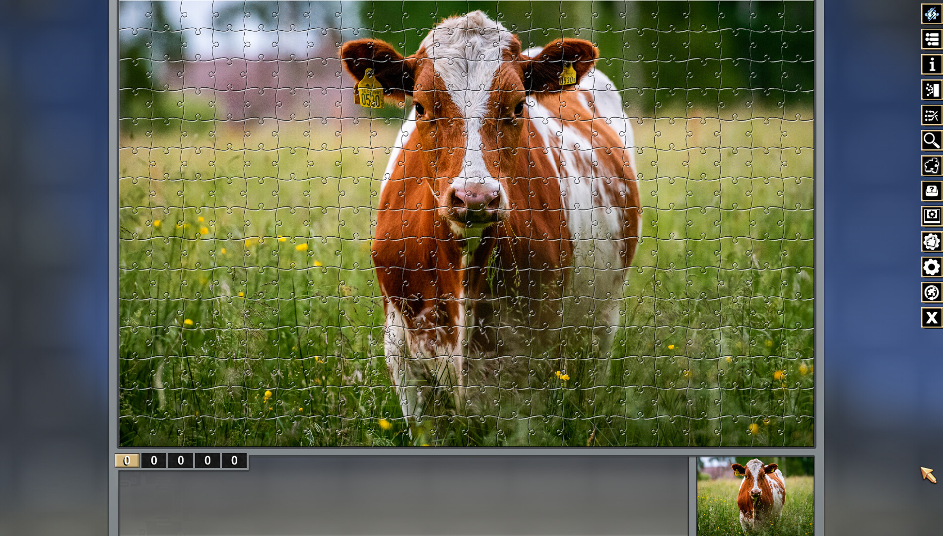Open the info 'i' icon

pyautogui.click(x=931, y=65)
